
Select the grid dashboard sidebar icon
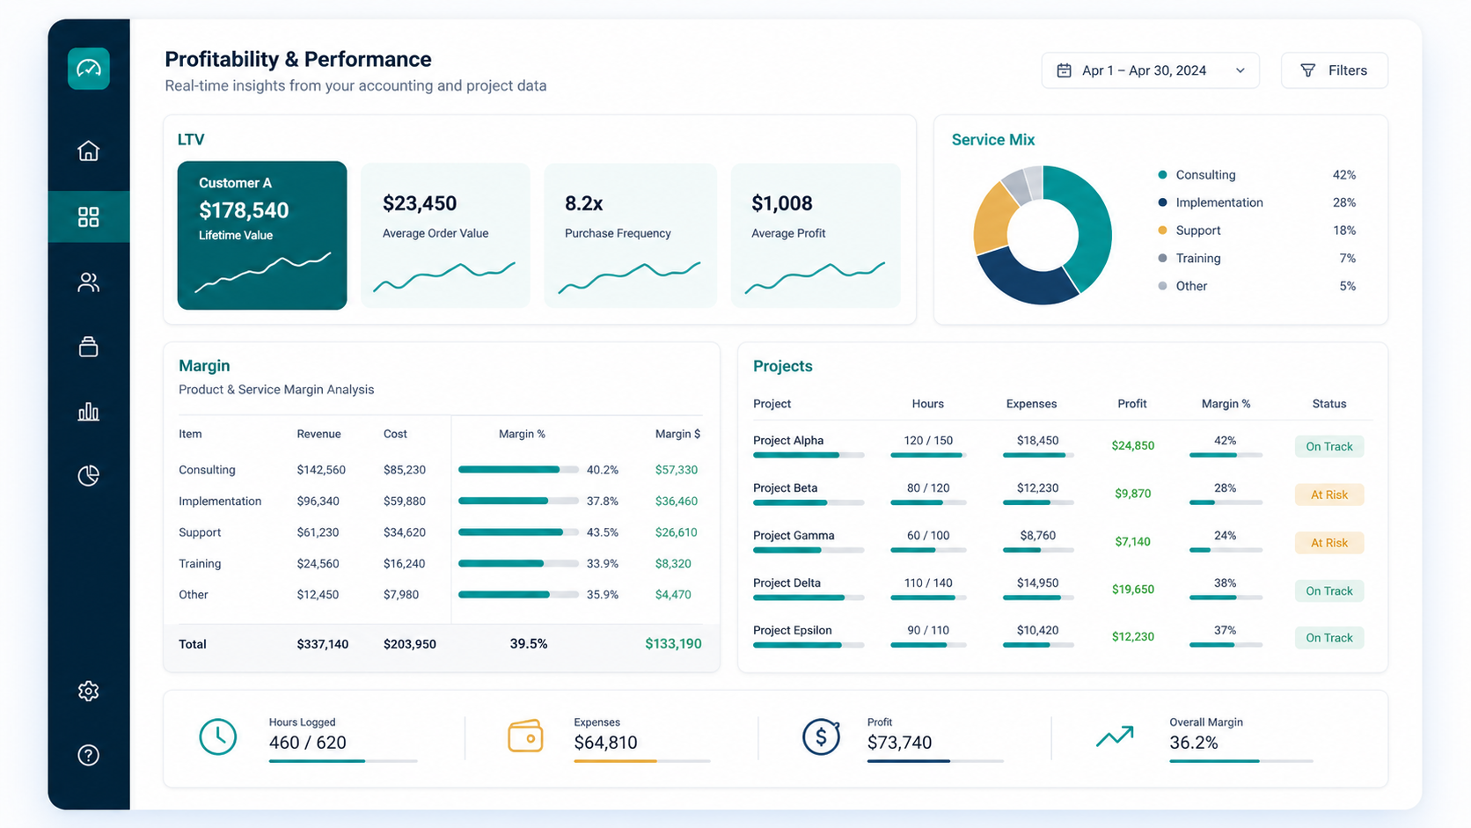click(88, 216)
